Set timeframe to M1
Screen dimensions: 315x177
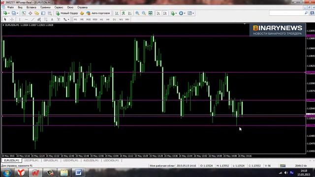click(75, 20)
